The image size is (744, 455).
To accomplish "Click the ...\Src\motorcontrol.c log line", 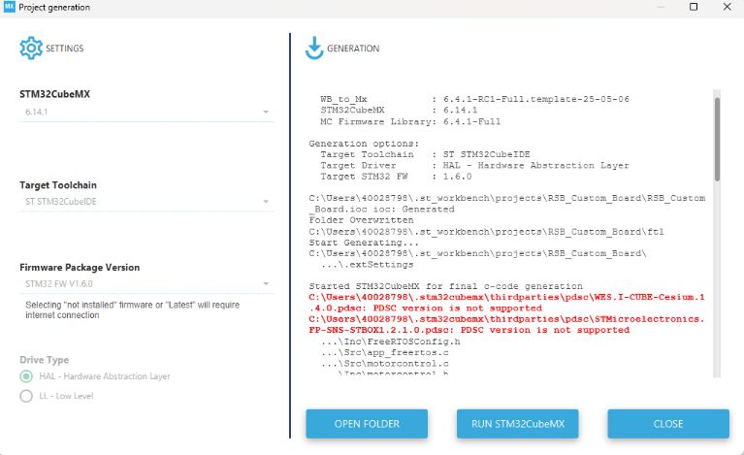I will tap(385, 364).
